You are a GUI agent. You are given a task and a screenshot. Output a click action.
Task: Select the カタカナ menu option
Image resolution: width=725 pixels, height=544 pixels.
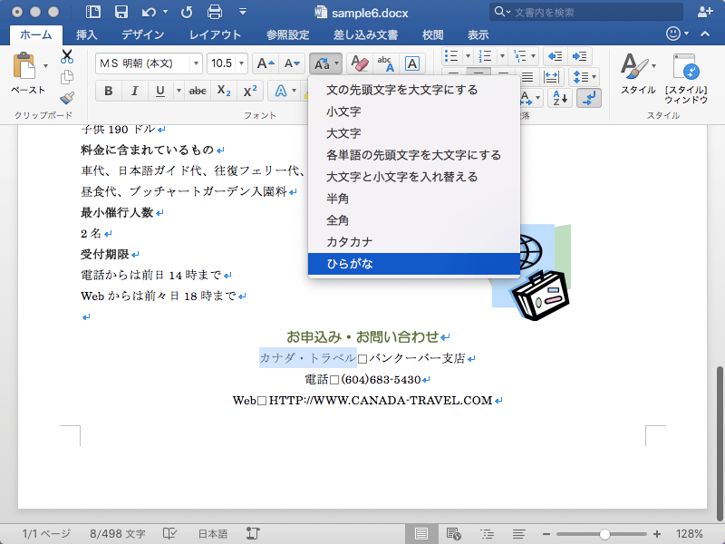(x=414, y=242)
